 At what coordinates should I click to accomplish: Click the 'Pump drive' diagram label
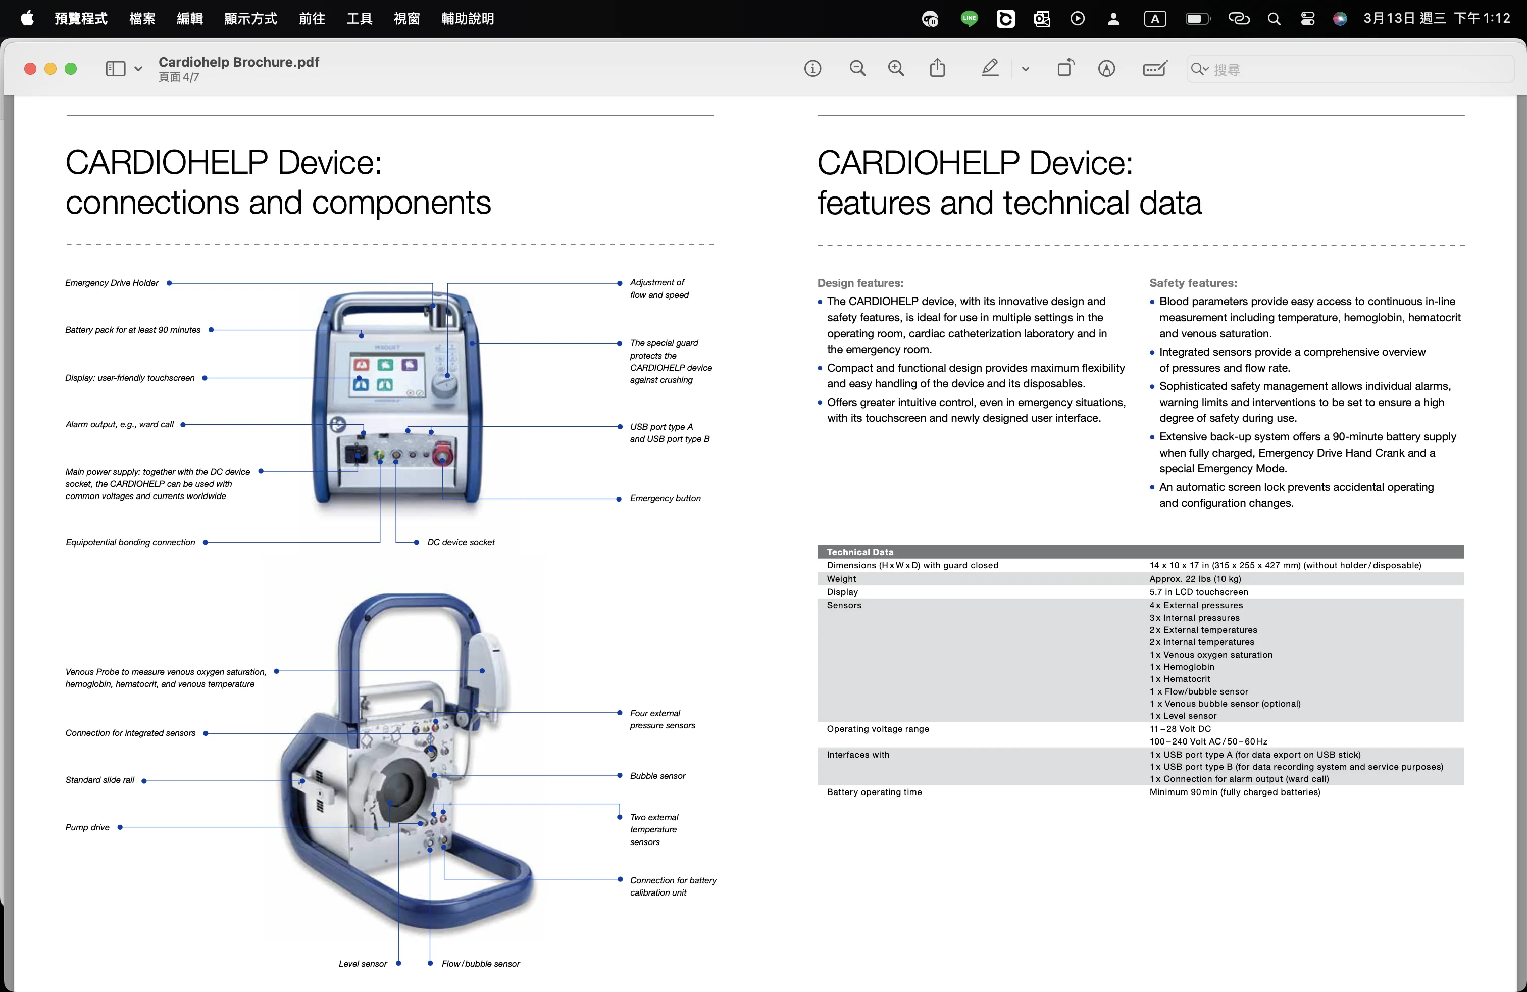point(87,828)
